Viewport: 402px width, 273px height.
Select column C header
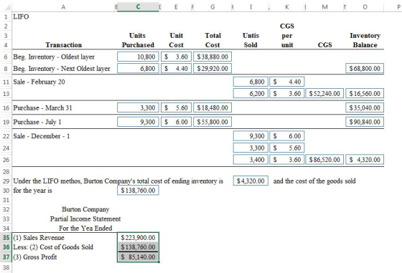pyautogui.click(x=138, y=7)
